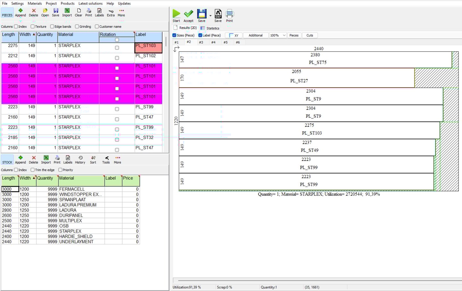Accept the current solution
The image size is (462, 291).
click(188, 16)
